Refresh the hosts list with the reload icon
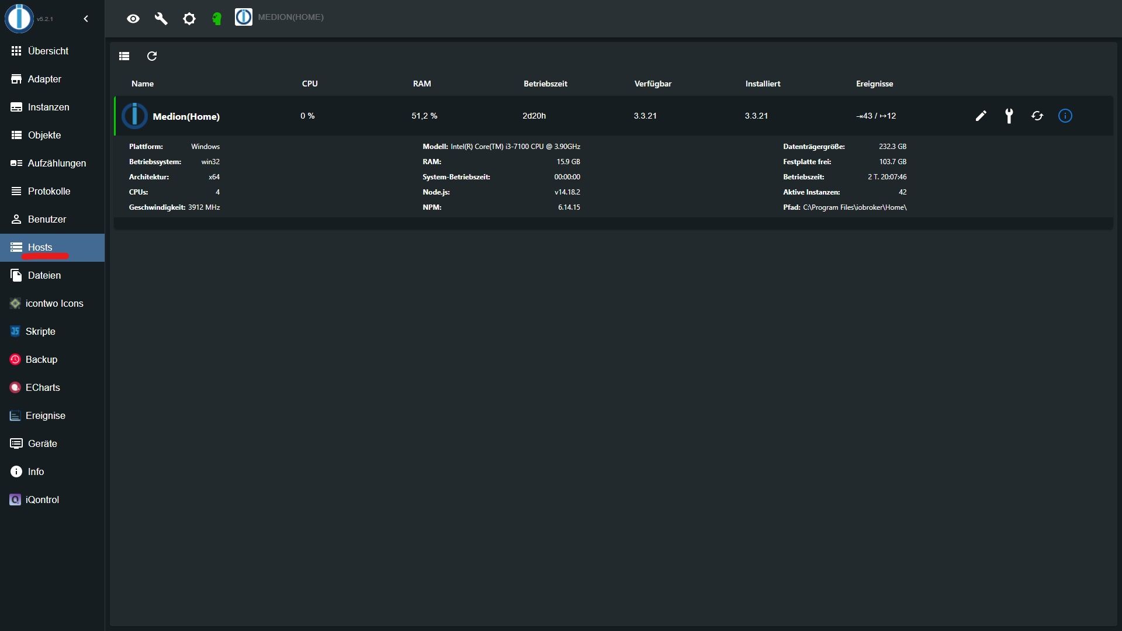This screenshot has width=1122, height=631. point(152,56)
